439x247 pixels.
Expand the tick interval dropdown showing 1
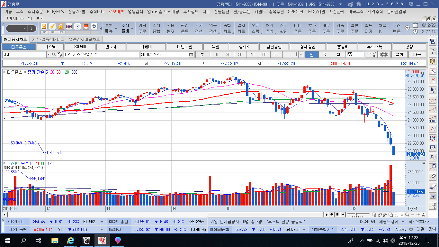[301, 55]
